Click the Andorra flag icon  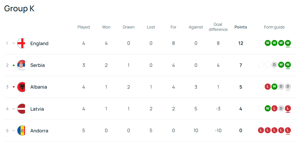coord(21,131)
